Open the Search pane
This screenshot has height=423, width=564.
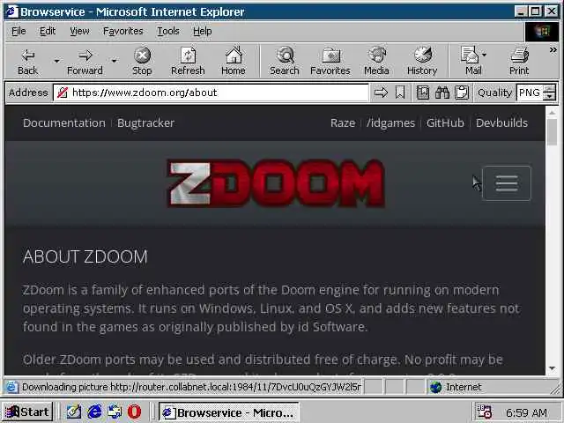click(x=285, y=62)
